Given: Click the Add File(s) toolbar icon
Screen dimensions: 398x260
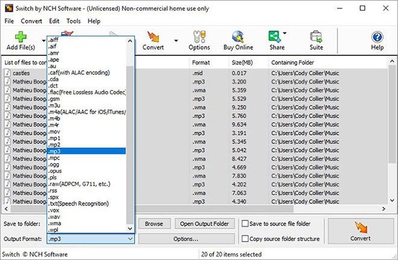Looking at the screenshot, I should [21, 40].
